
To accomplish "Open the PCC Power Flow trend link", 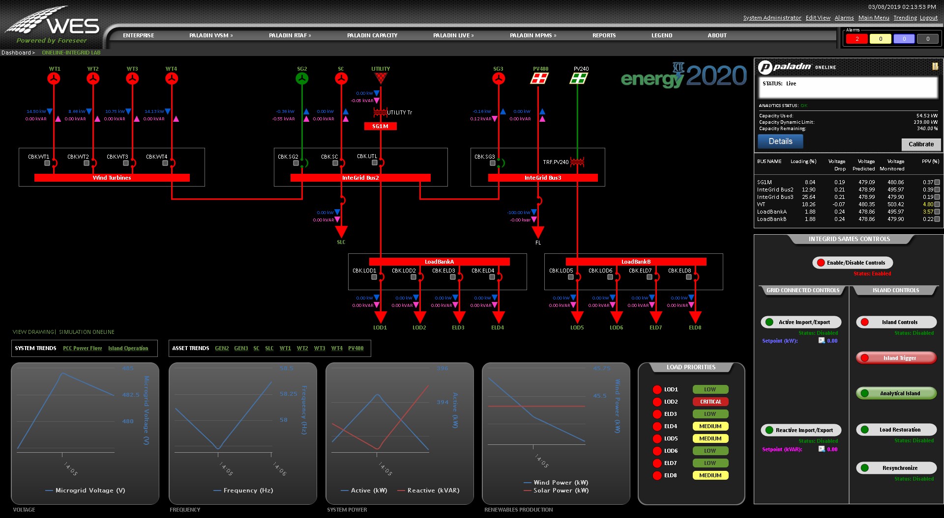I will tap(82, 349).
